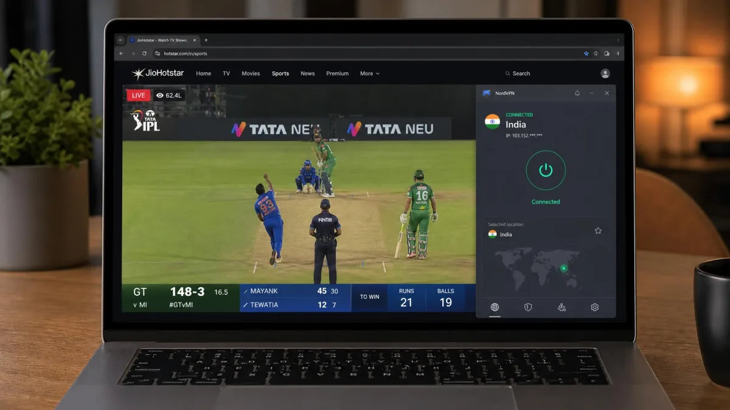Open the browser side panel icon

tap(608, 53)
